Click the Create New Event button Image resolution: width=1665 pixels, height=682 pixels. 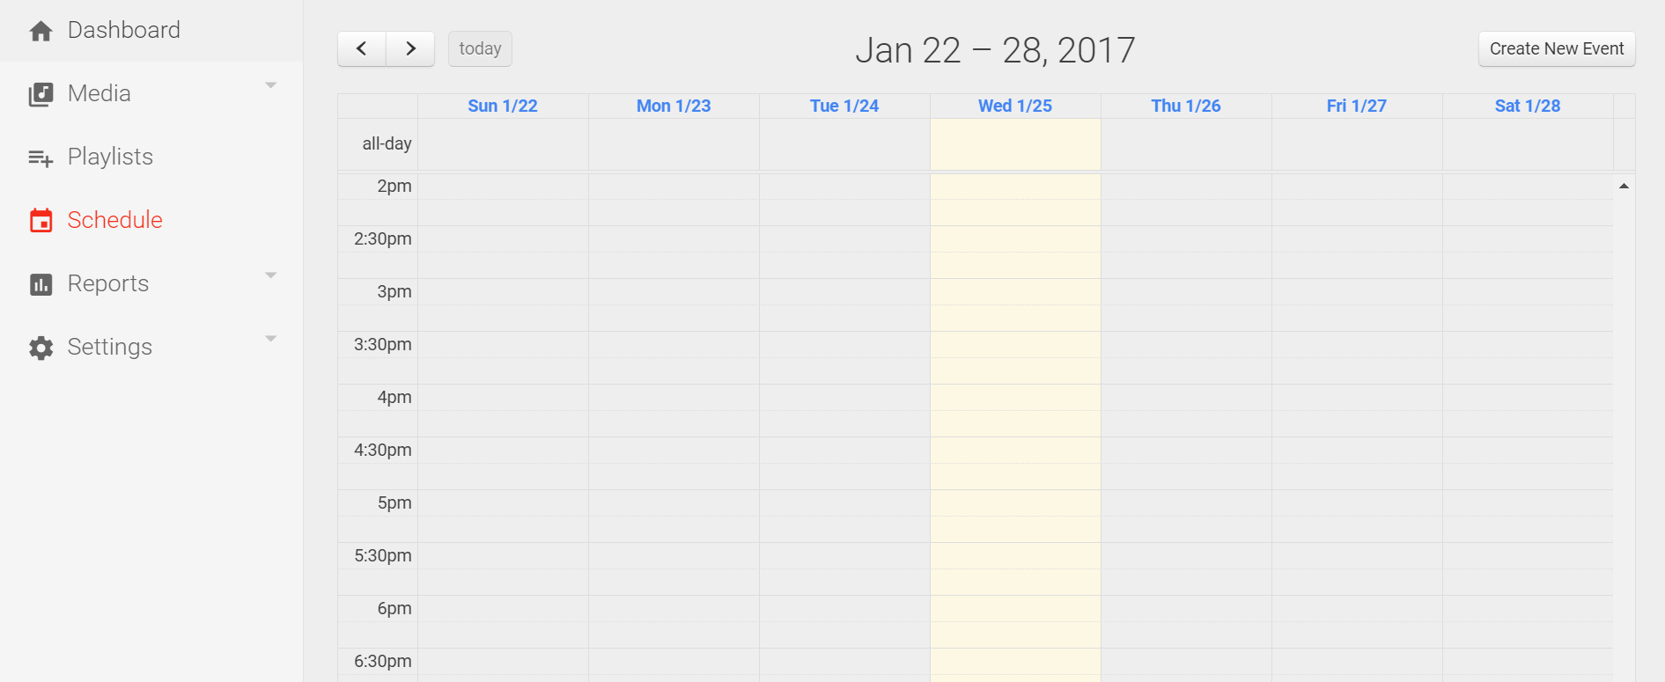[1557, 48]
